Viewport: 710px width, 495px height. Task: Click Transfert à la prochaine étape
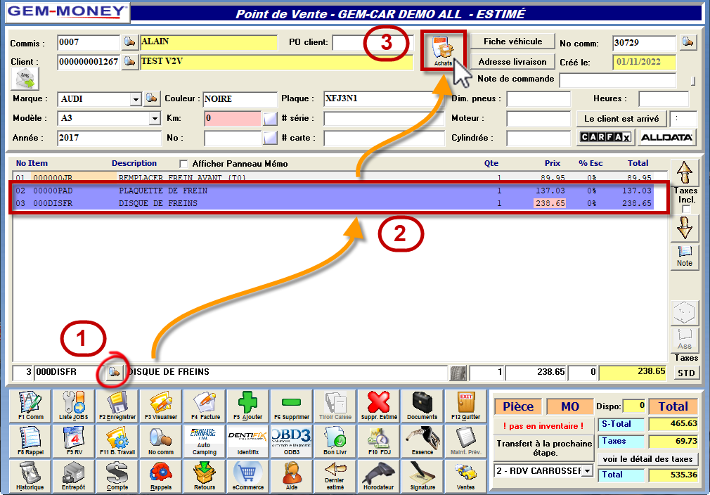[x=544, y=448]
